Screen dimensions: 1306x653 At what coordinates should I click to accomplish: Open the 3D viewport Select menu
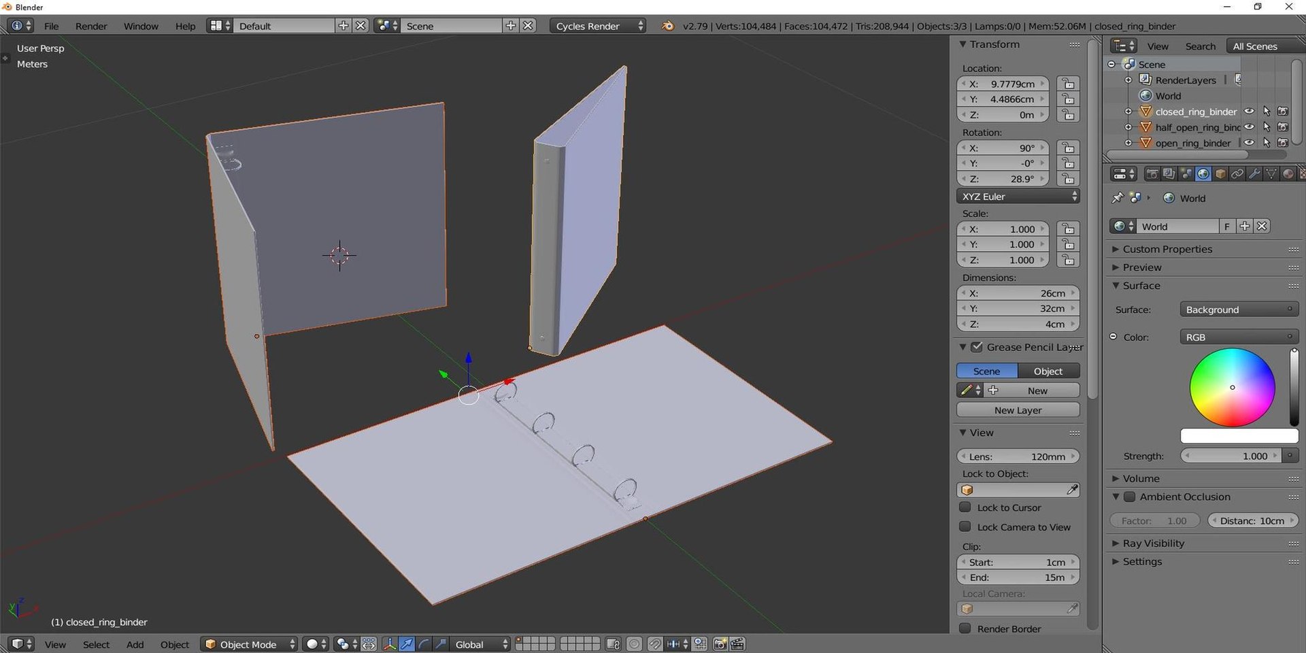click(x=96, y=644)
